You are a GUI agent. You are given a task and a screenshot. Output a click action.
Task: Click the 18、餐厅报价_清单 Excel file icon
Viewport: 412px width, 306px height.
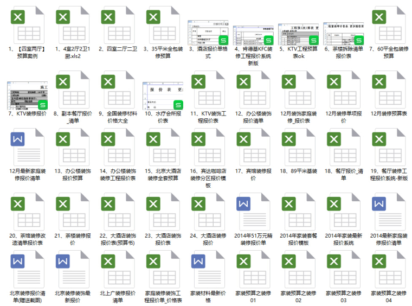(344, 147)
